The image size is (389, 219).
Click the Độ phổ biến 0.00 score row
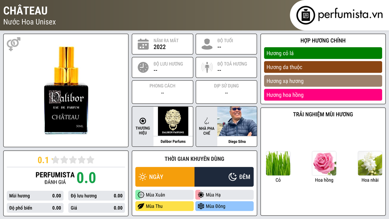35,208
